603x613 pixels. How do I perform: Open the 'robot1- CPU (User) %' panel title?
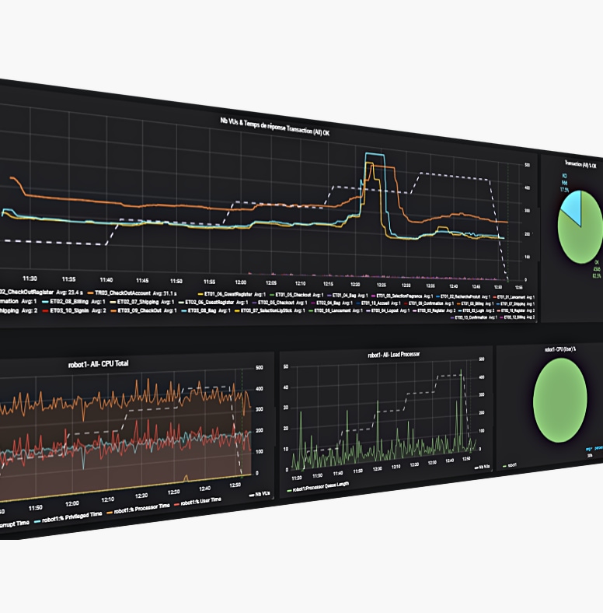click(x=560, y=349)
